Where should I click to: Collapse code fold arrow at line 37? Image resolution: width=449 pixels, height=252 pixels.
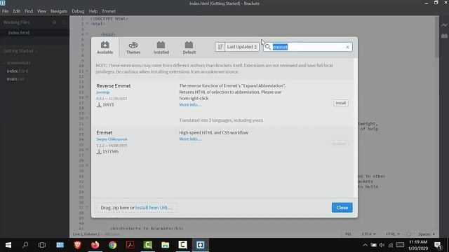coord(87,208)
